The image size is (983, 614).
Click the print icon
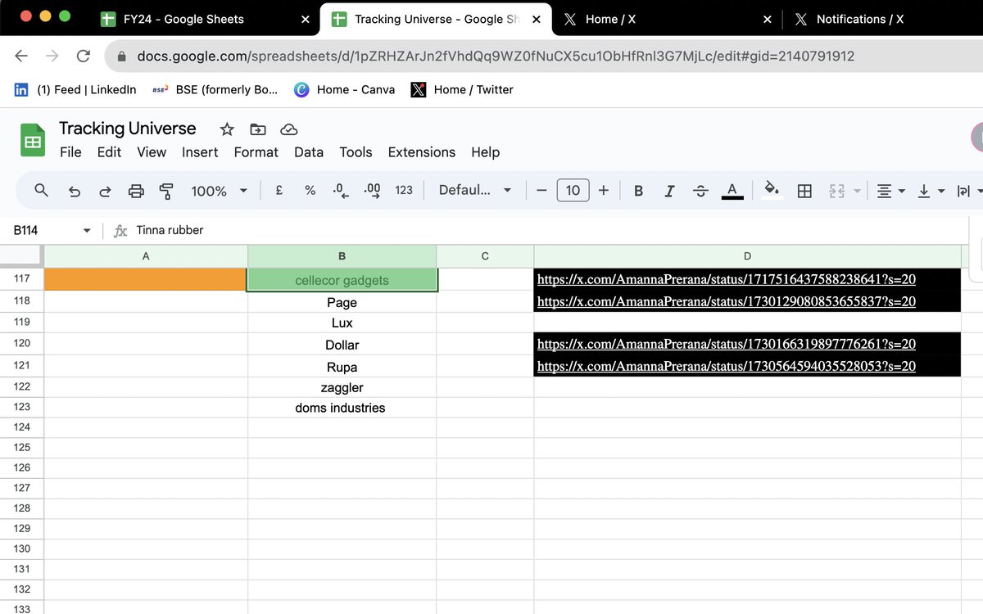(136, 191)
